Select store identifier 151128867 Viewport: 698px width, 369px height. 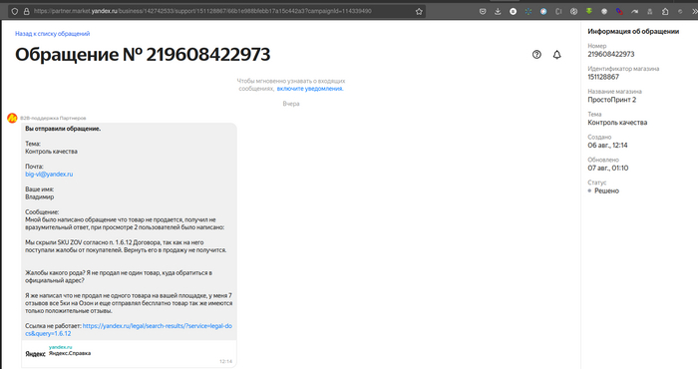pos(603,77)
